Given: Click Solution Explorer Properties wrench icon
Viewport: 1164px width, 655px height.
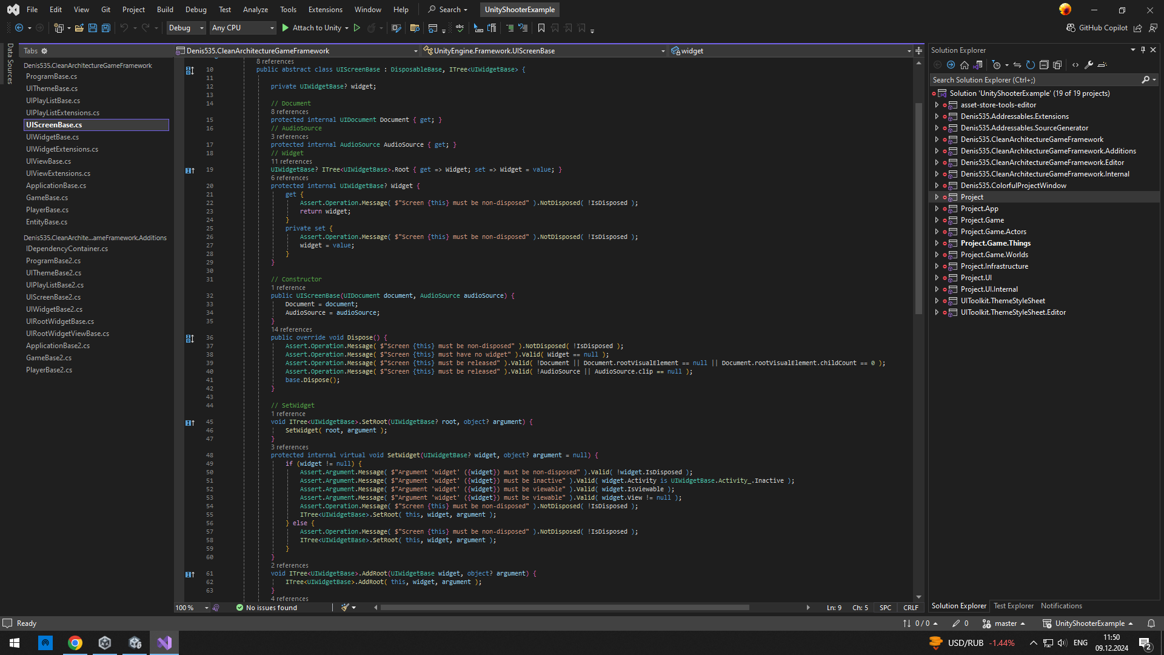Looking at the screenshot, I should 1089,65.
